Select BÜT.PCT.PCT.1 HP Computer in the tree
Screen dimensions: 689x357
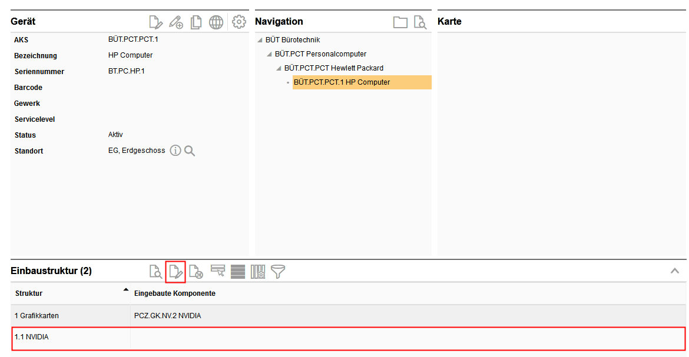pyautogui.click(x=342, y=82)
